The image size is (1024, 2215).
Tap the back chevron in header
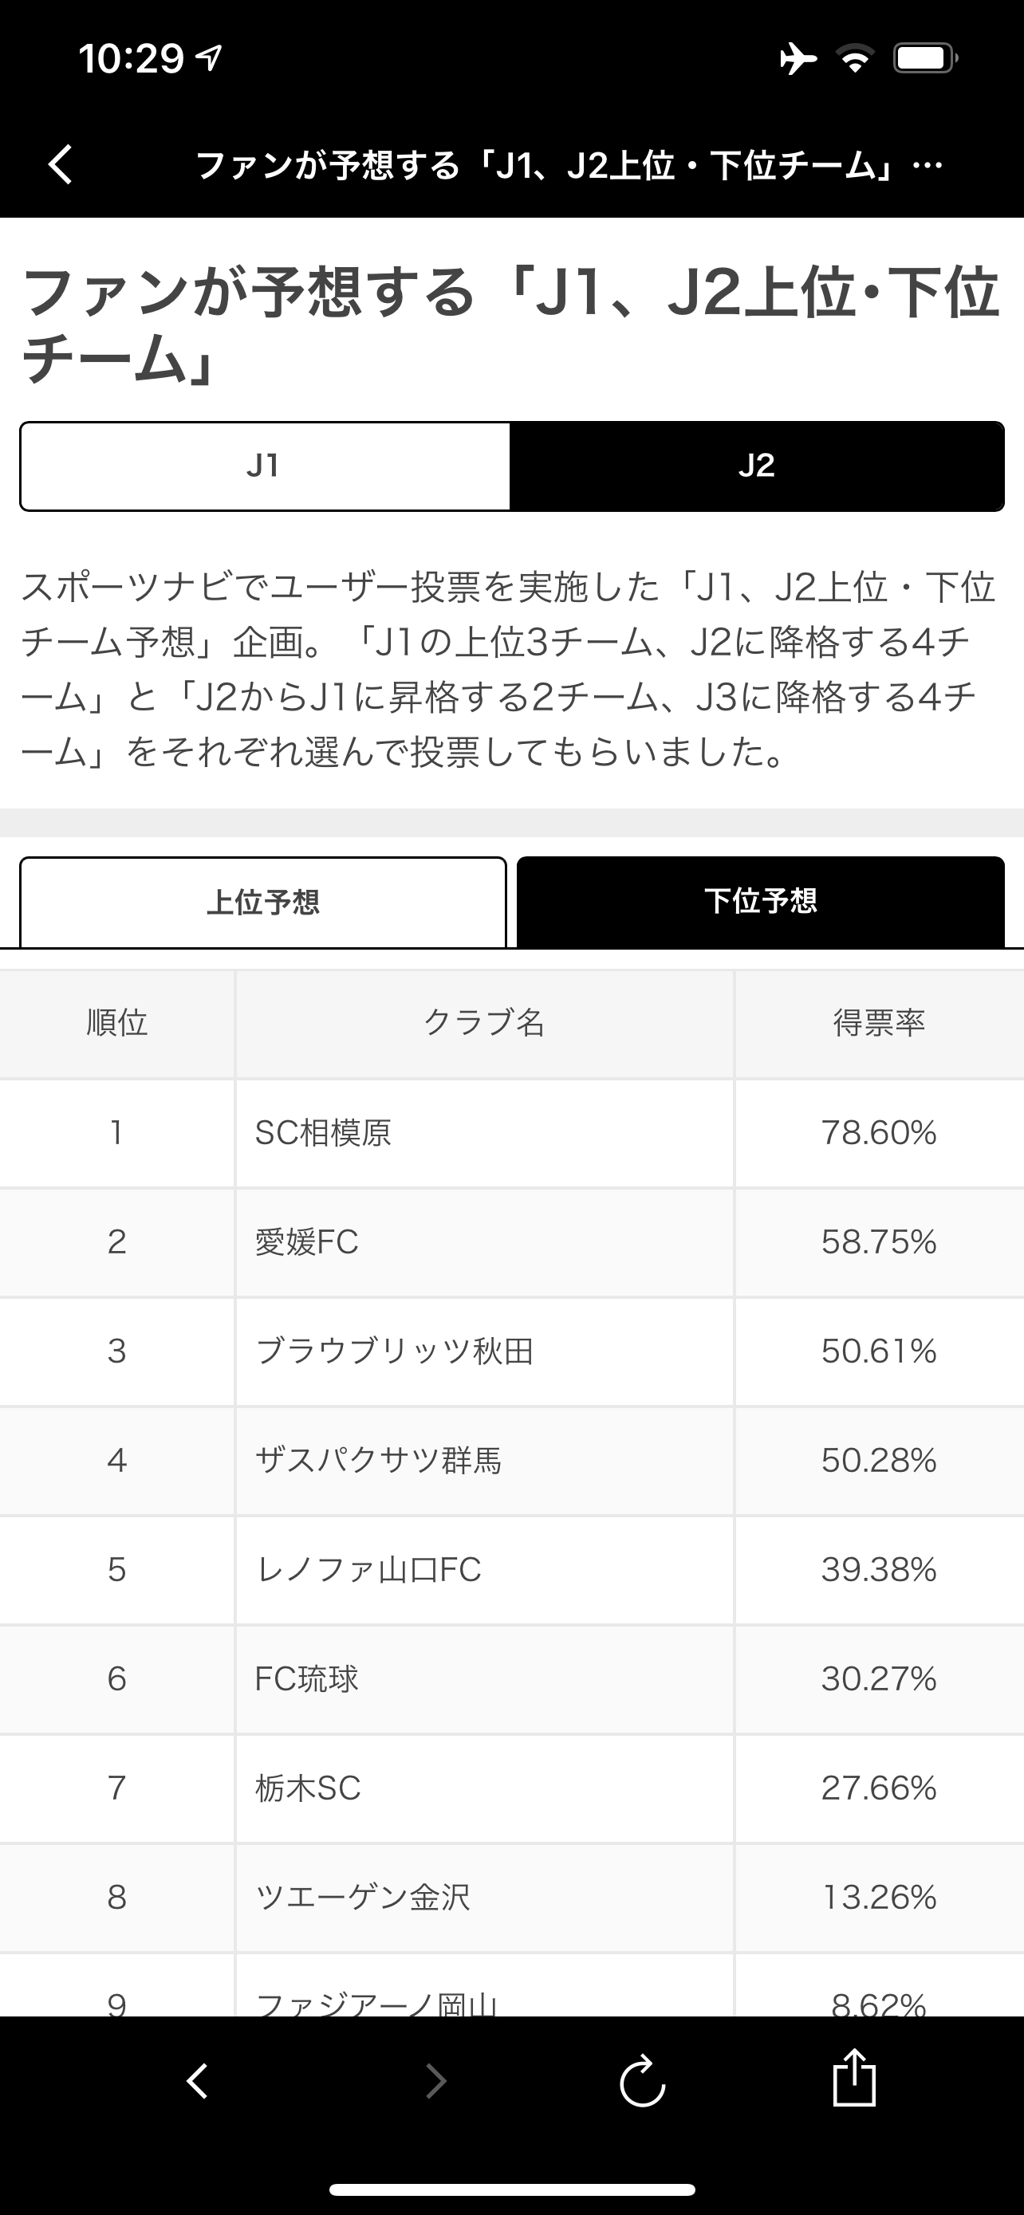point(60,163)
